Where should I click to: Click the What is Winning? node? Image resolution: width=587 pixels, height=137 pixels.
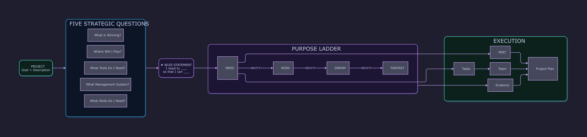(x=106, y=35)
